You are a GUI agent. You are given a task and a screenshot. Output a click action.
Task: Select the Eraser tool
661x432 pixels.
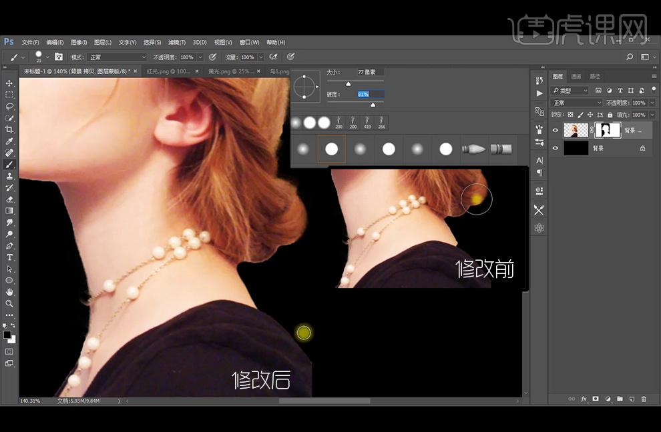click(x=9, y=199)
